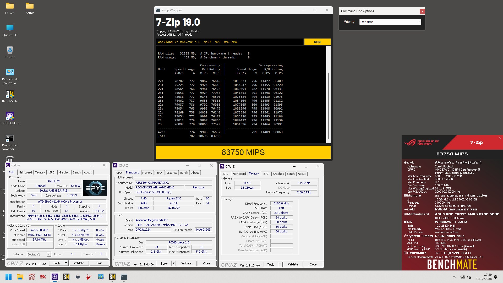The width and height of the screenshot is (503, 283).
Task: Select the Questo PC desktop icon
Action: [x=10, y=30]
